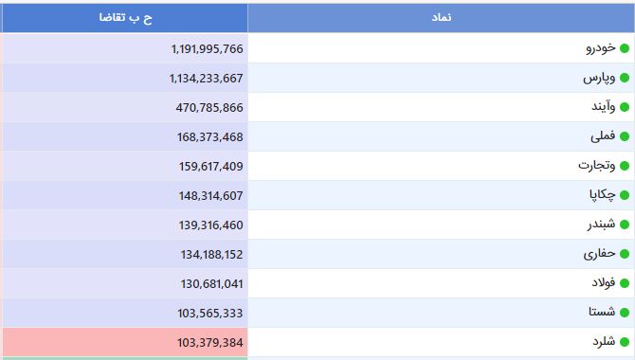Sort by the ح ب تقاضا column header
The height and width of the screenshot is (360, 635).
125,17
